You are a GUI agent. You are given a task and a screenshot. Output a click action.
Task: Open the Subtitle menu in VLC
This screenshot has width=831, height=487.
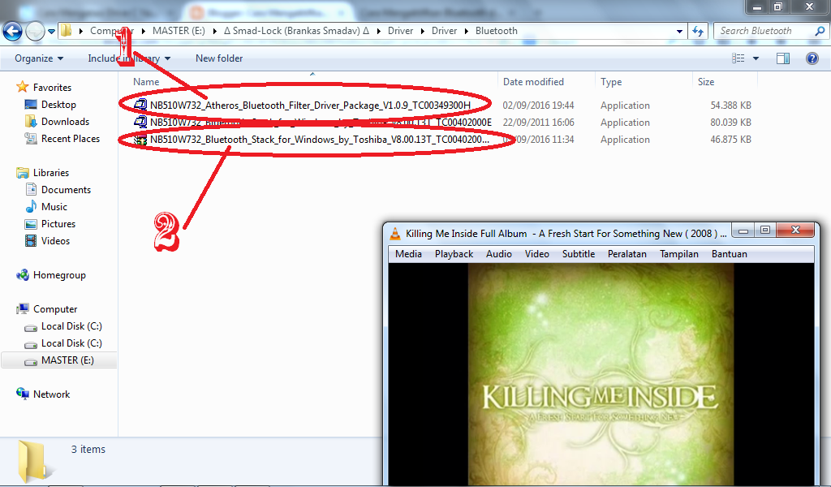(x=579, y=254)
